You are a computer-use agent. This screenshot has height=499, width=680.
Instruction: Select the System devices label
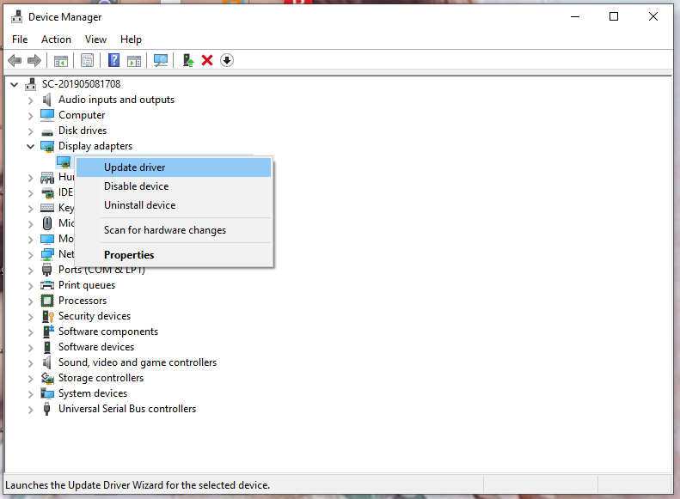(93, 393)
